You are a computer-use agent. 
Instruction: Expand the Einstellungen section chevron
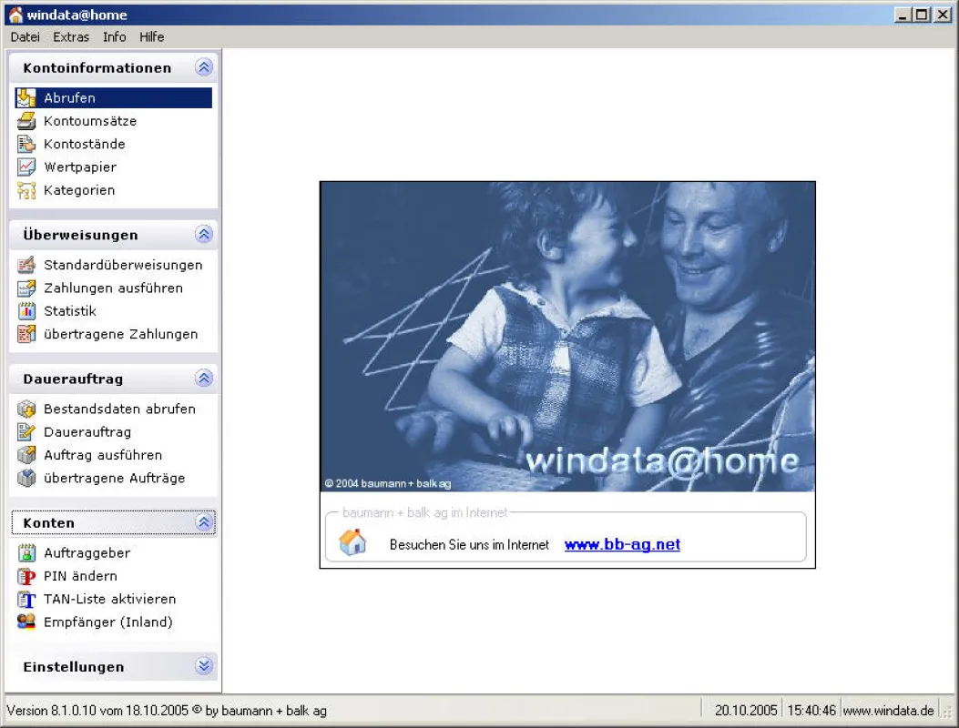click(204, 666)
